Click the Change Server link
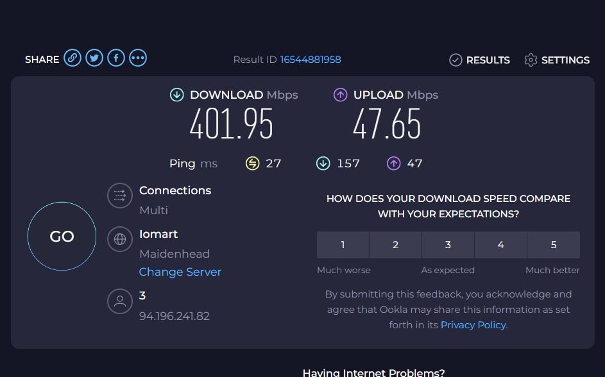The width and height of the screenshot is (605, 377). (180, 272)
